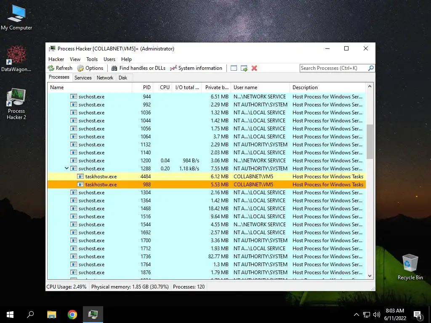Sort by the I/O total column header
Image resolution: width=431 pixels, height=323 pixels.
tap(187, 87)
